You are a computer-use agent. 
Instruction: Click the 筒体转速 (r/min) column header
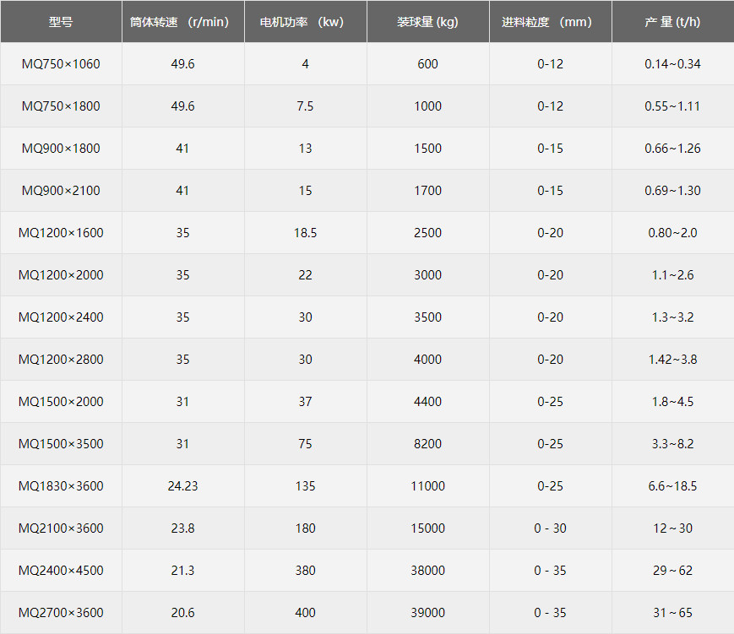pos(182,22)
